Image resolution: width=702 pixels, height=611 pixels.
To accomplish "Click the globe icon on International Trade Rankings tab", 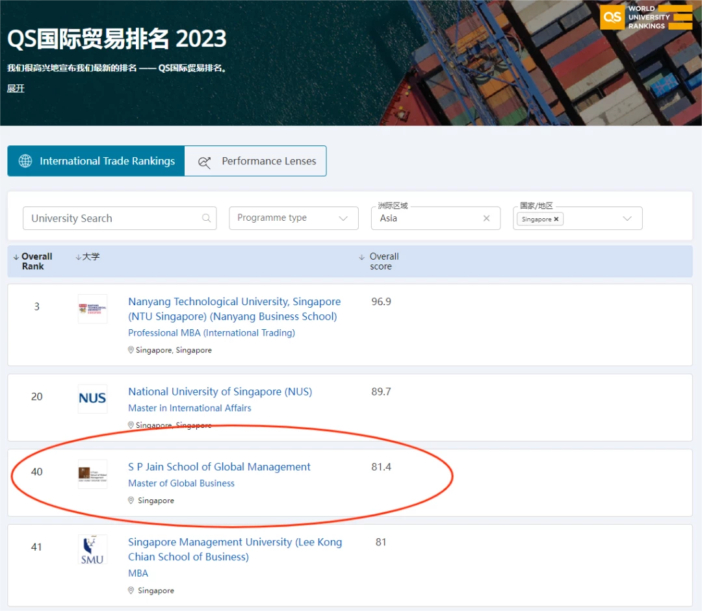I will click(25, 161).
